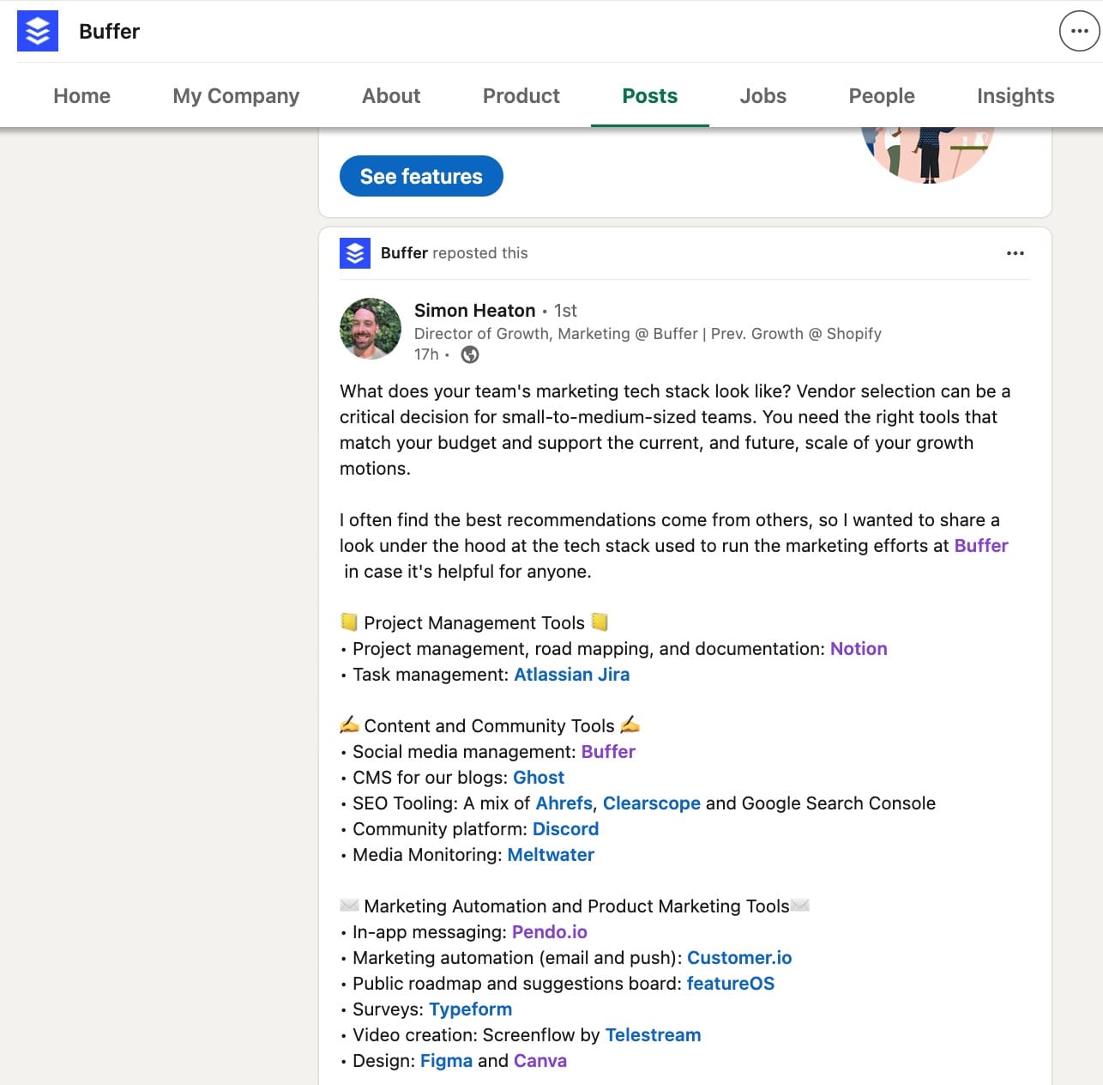Open the Customer.io link
This screenshot has height=1085, width=1103.
click(739, 957)
